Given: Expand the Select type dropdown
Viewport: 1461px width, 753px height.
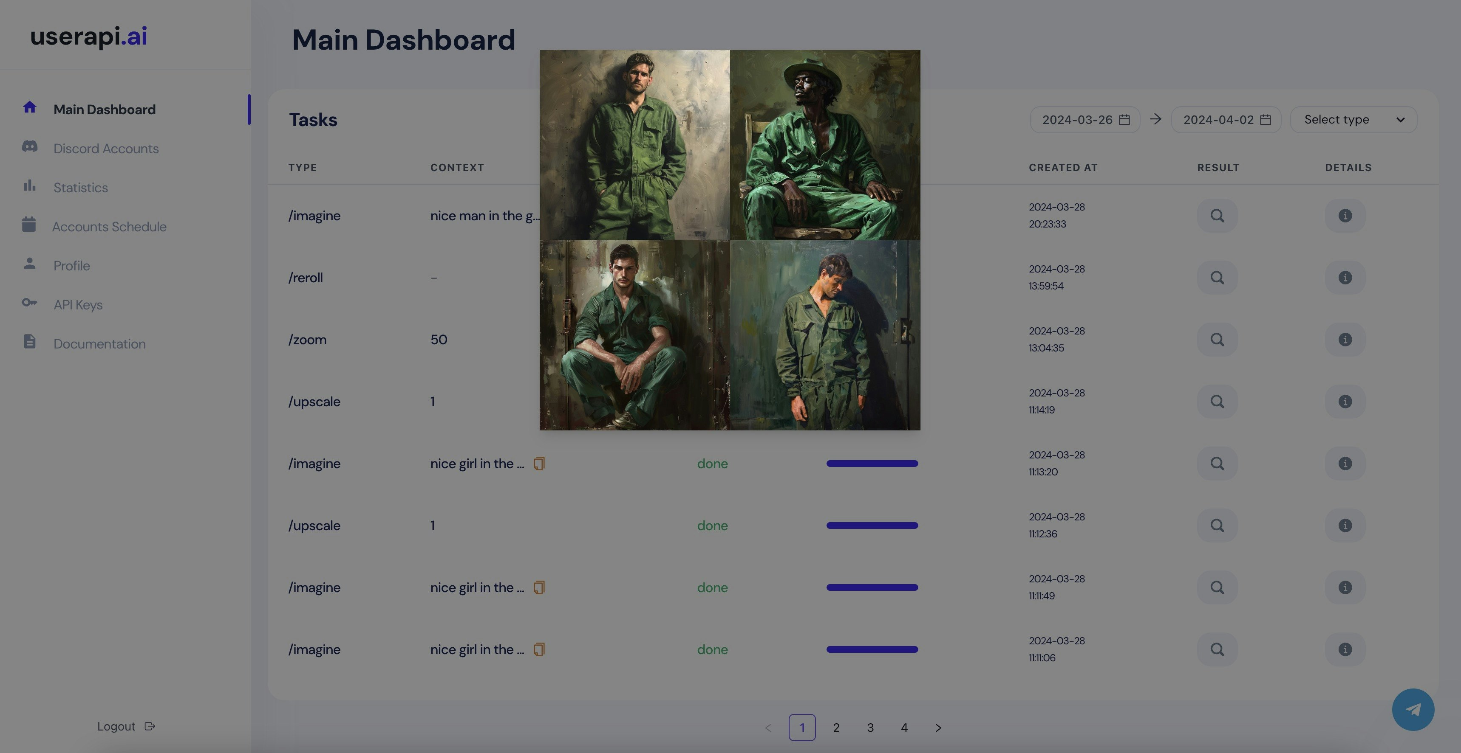Looking at the screenshot, I should (x=1353, y=120).
